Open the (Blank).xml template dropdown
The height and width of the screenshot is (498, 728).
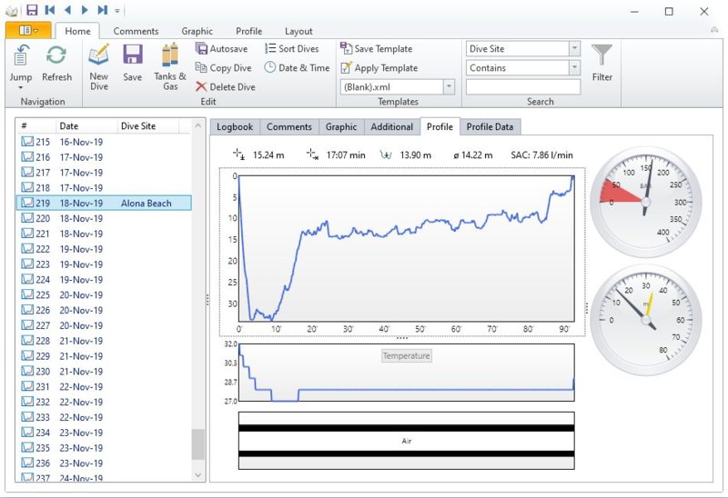pos(449,87)
